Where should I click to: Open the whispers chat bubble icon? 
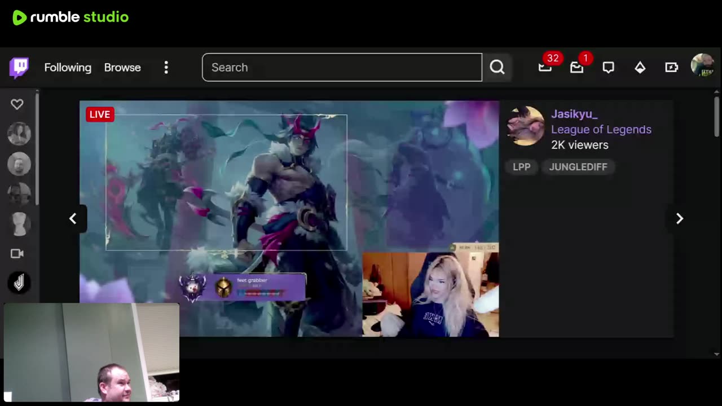point(608,68)
